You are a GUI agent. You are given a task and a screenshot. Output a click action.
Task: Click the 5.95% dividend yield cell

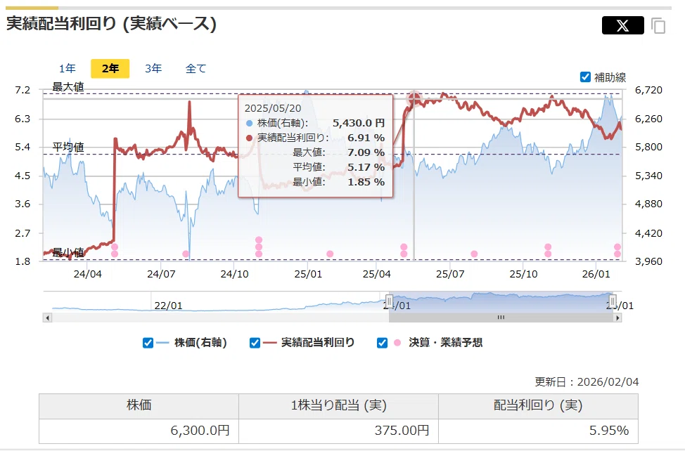(x=538, y=431)
